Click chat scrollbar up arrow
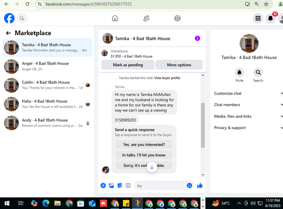This screenshot has width=283, height=209. [x=203, y=75]
